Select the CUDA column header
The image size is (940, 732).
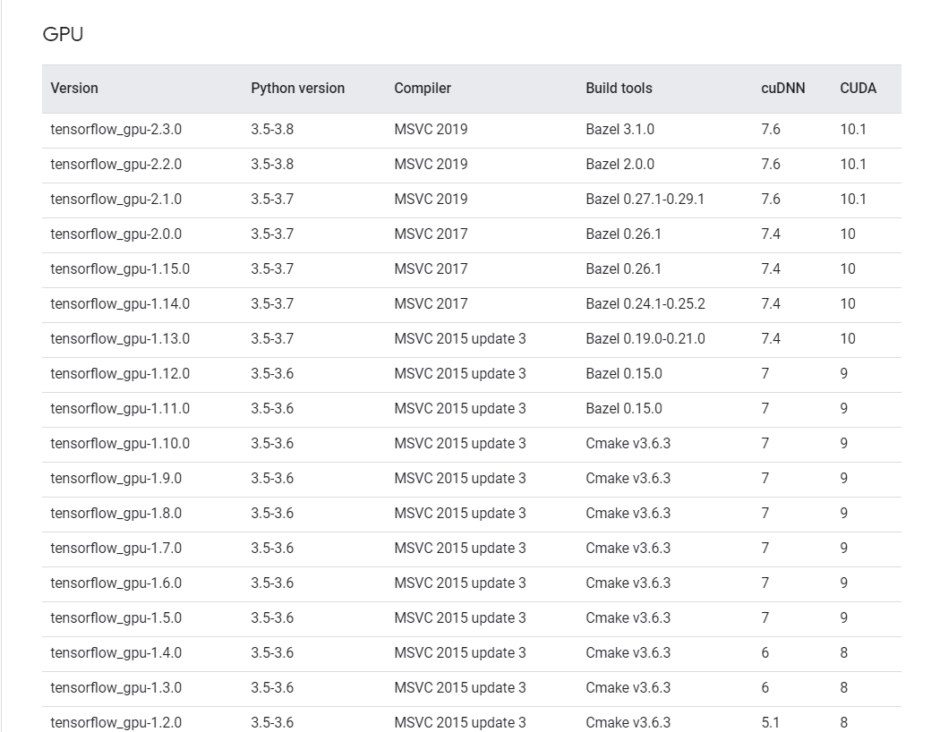click(x=858, y=88)
